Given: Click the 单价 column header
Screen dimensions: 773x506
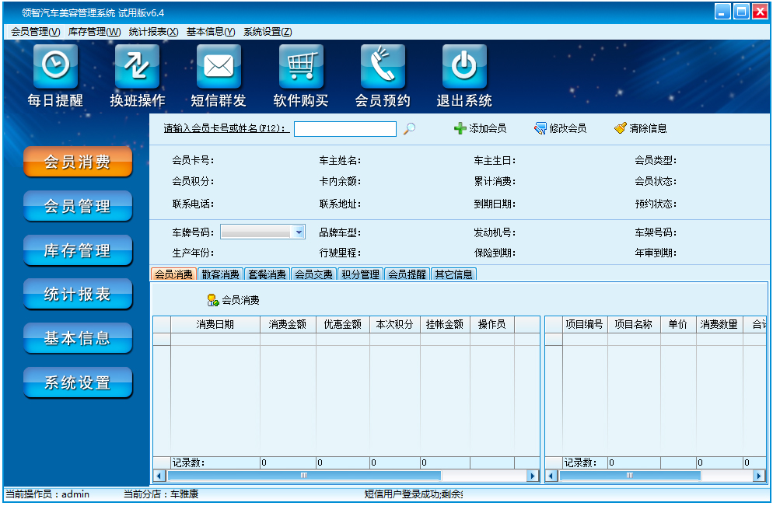Looking at the screenshot, I should [x=678, y=325].
